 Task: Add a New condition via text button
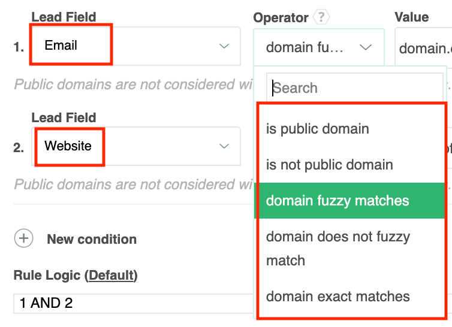point(92,240)
